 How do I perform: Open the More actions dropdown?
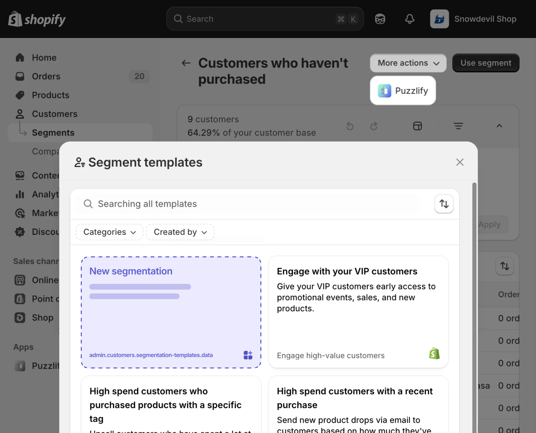(x=408, y=63)
